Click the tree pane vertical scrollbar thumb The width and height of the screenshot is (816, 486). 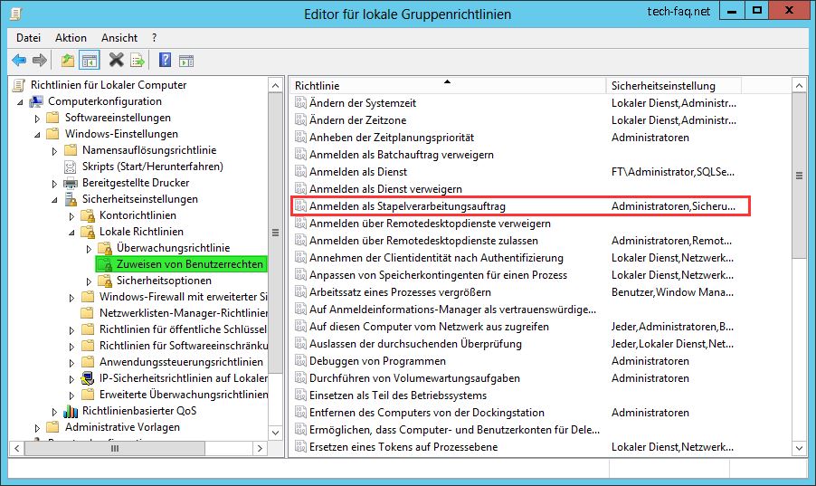(x=275, y=233)
